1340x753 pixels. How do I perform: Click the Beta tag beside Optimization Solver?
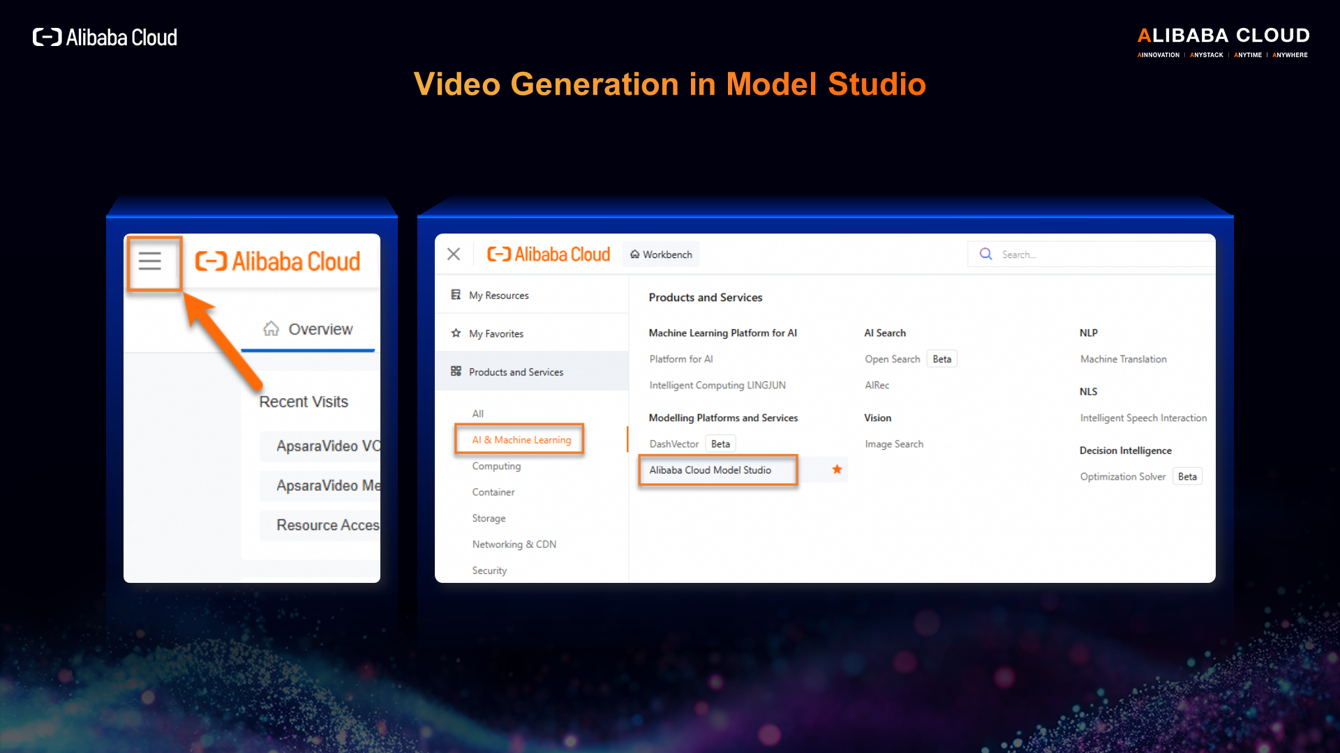(1188, 477)
